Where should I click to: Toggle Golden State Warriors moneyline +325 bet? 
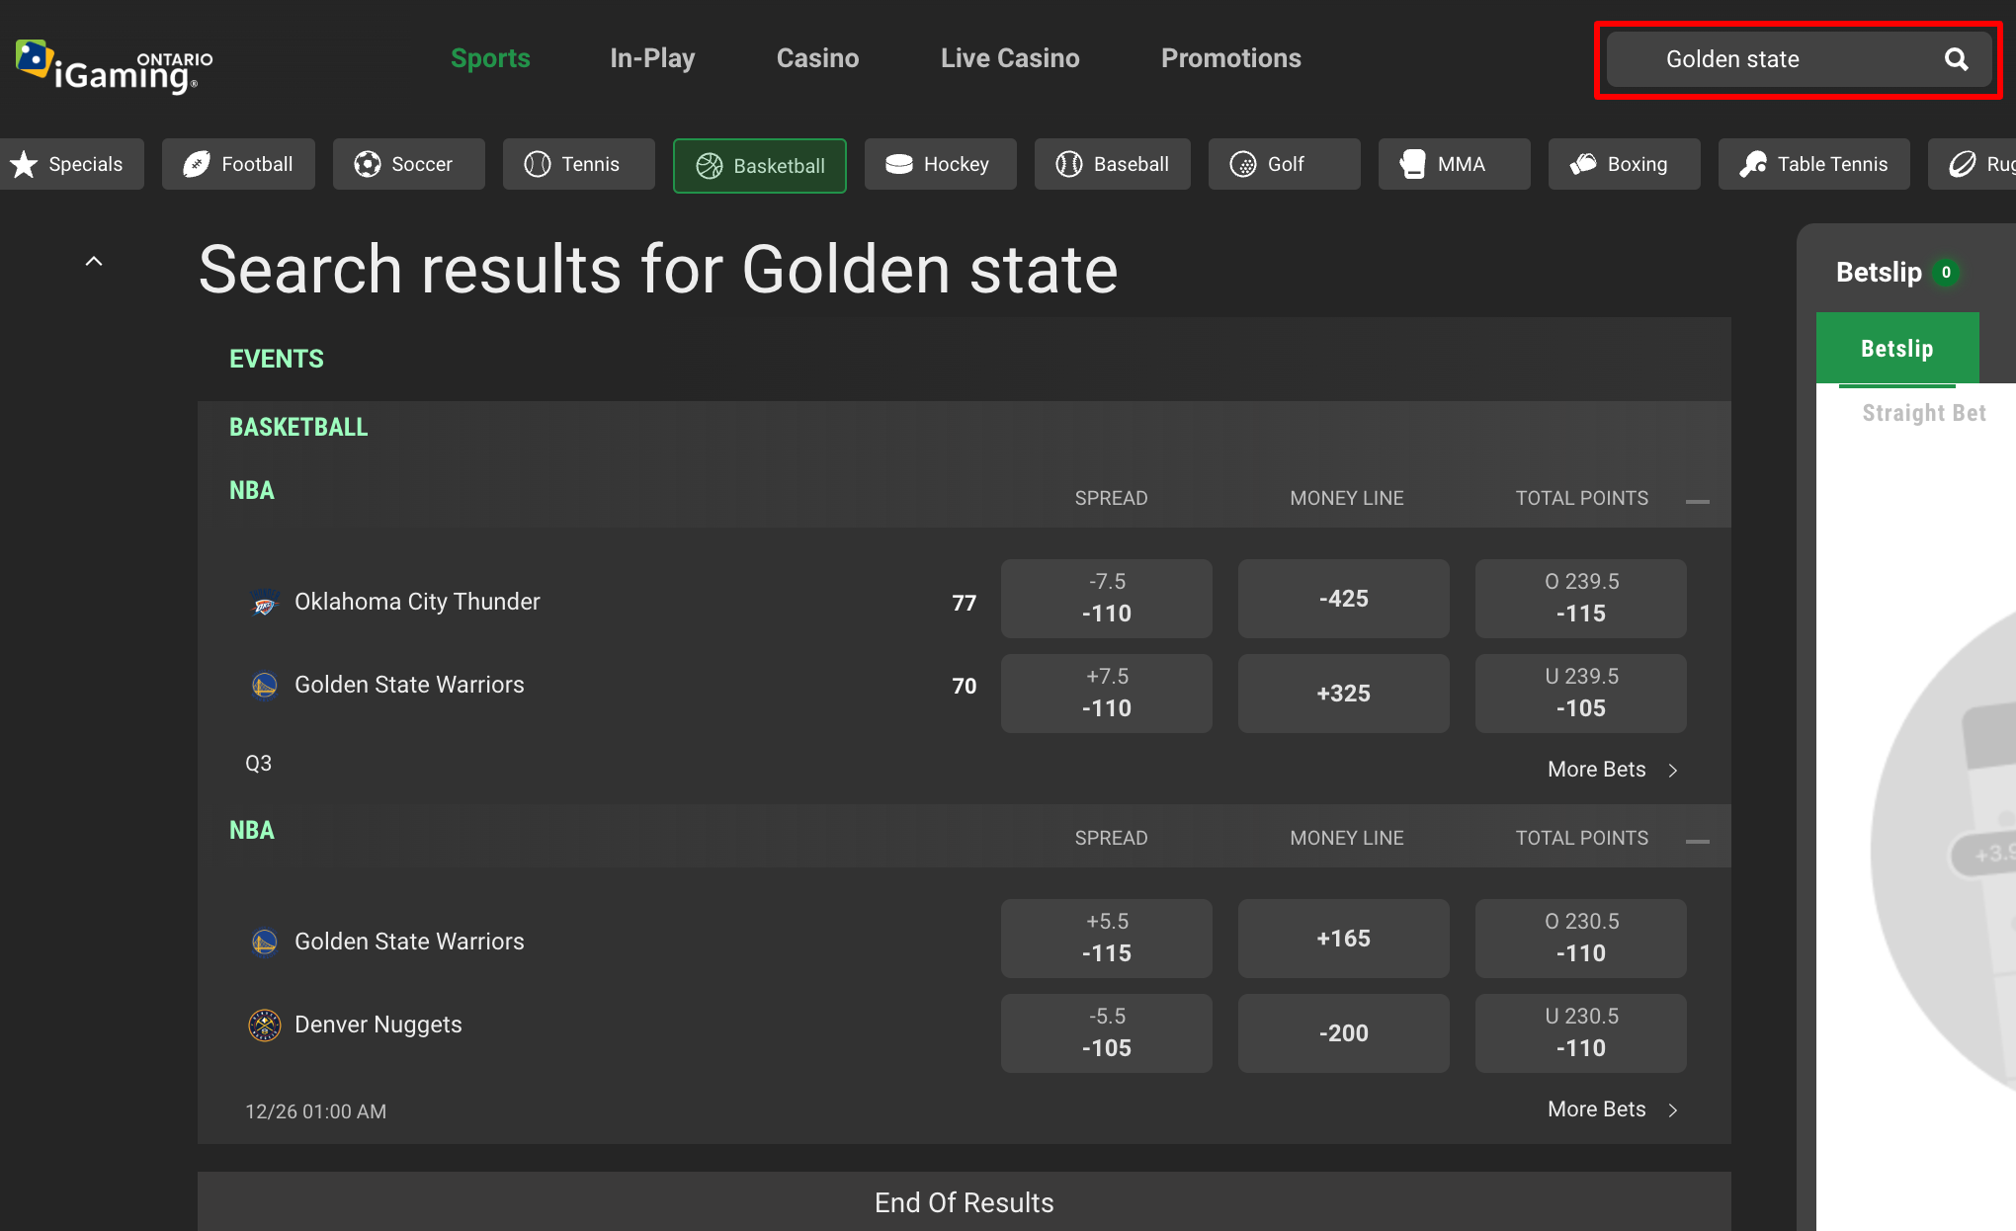(x=1343, y=693)
